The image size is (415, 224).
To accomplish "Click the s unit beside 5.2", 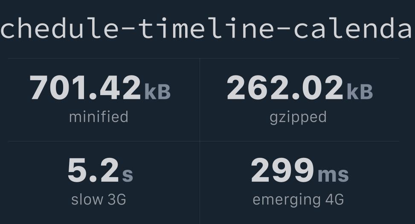I will pyautogui.click(x=128, y=174).
